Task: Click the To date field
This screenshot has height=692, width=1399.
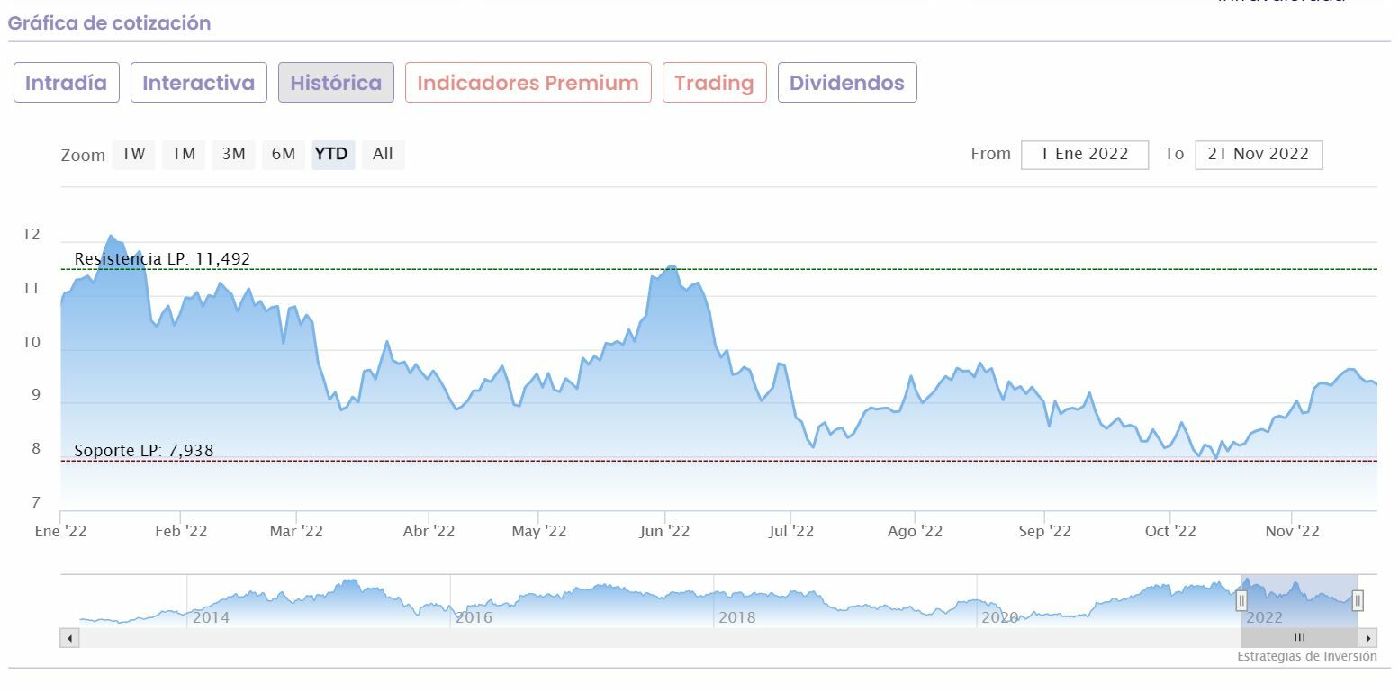Action: click(1258, 154)
